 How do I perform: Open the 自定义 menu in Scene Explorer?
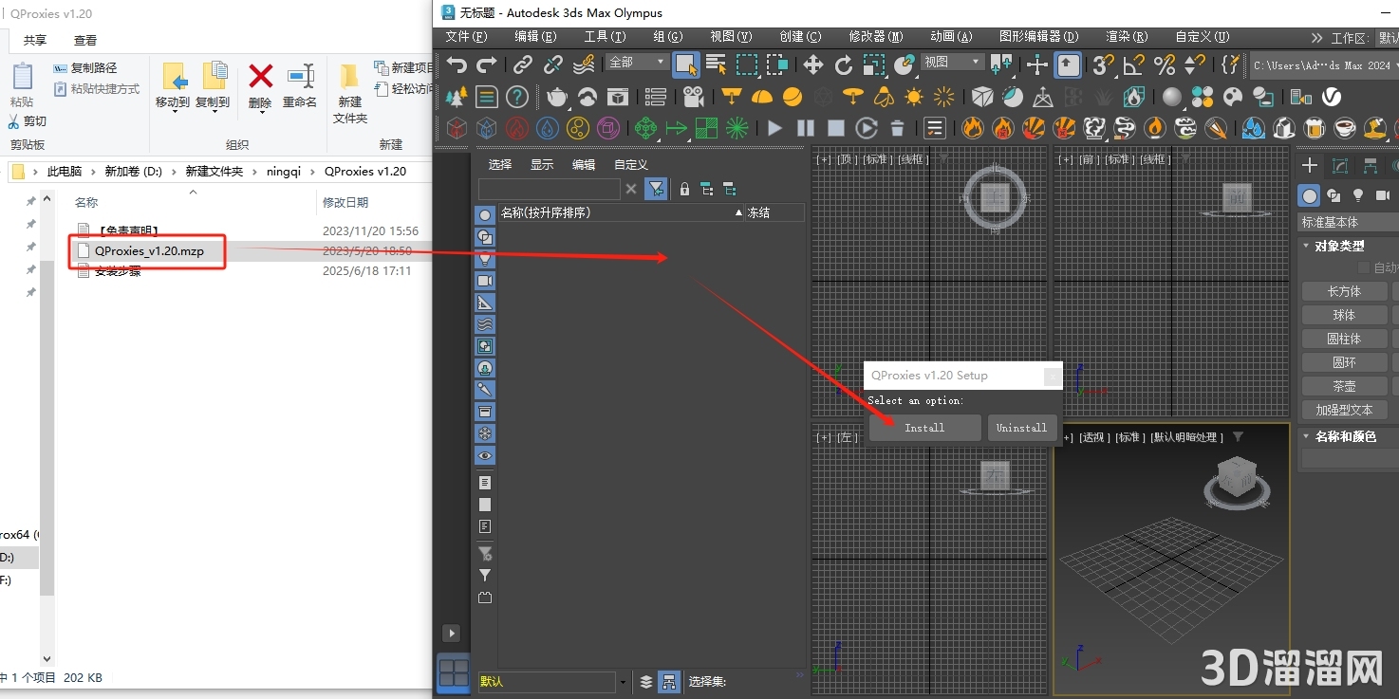coord(631,164)
